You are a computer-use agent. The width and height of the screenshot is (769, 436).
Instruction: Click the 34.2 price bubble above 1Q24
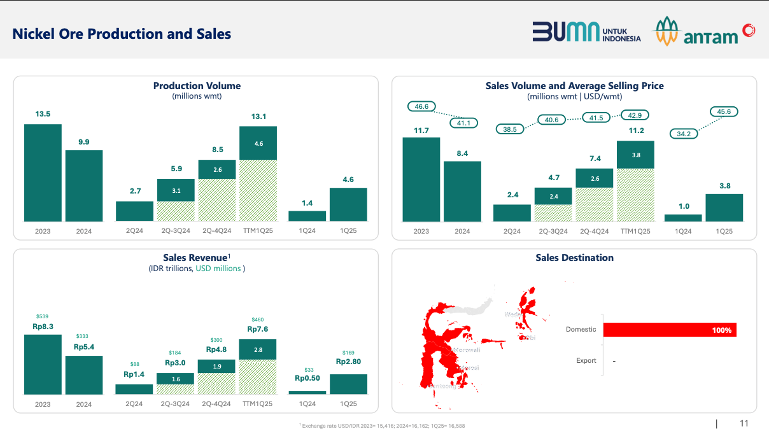tap(684, 134)
